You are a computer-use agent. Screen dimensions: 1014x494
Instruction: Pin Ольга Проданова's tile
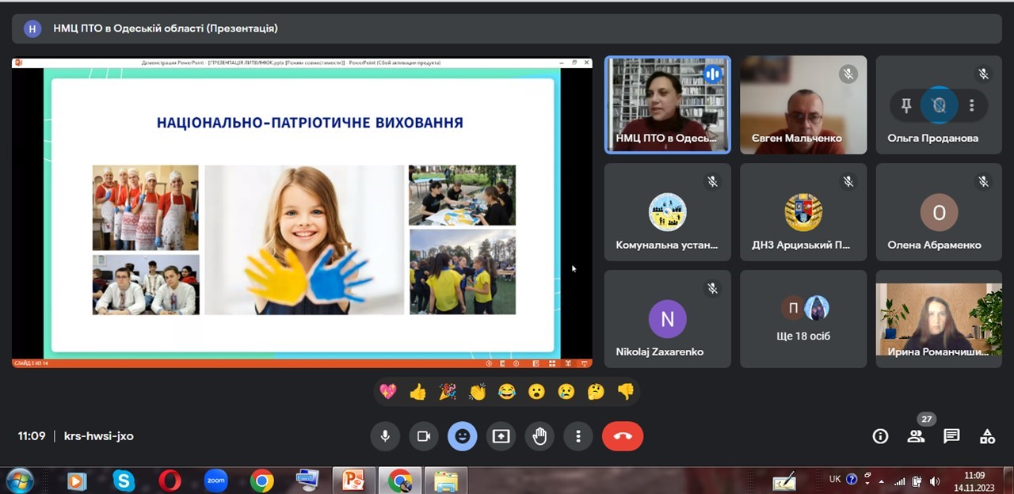[906, 105]
